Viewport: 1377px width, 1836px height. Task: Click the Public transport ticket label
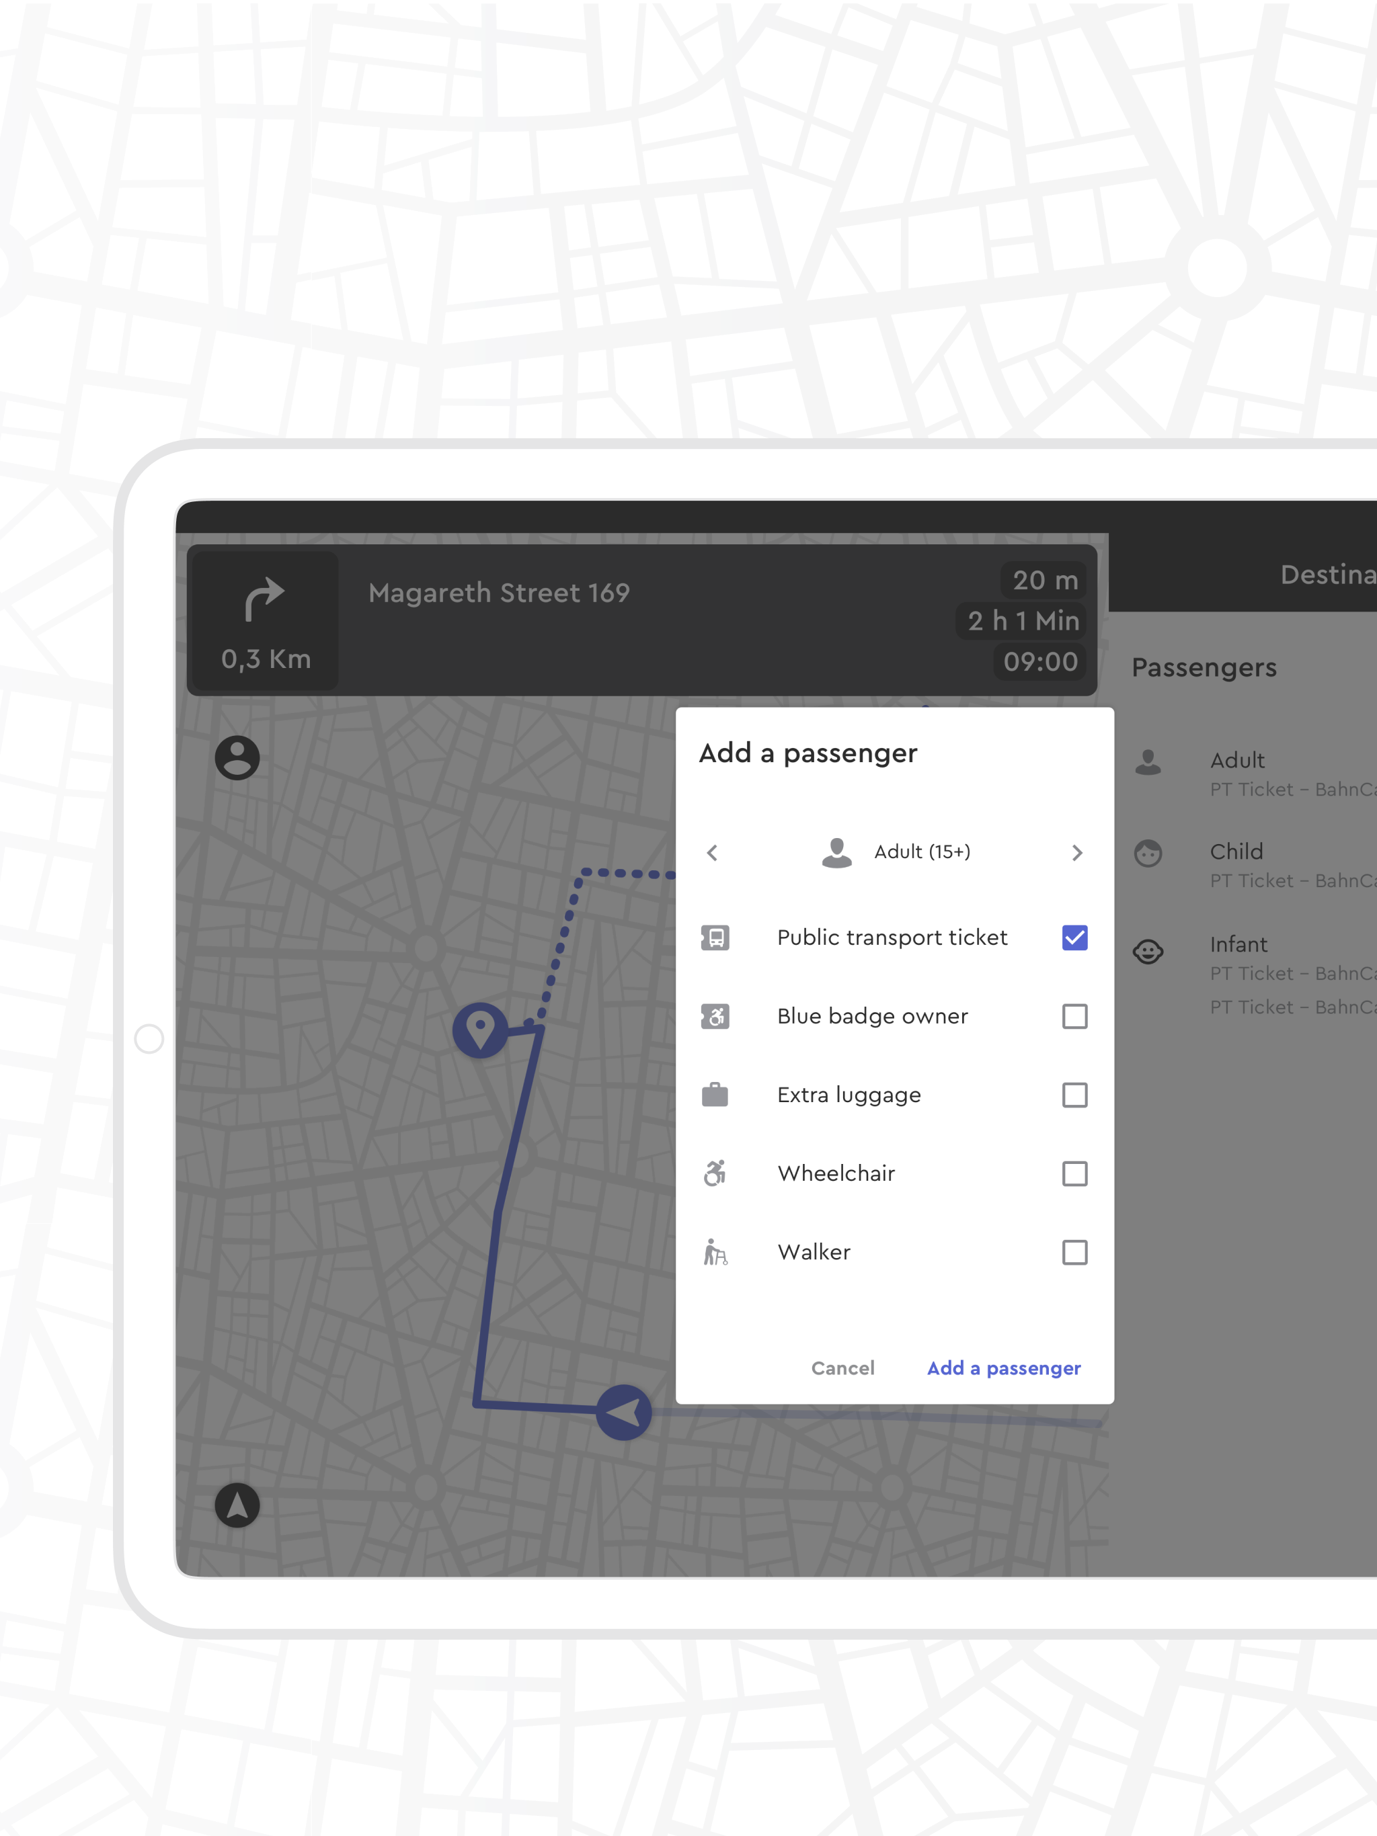click(x=892, y=938)
